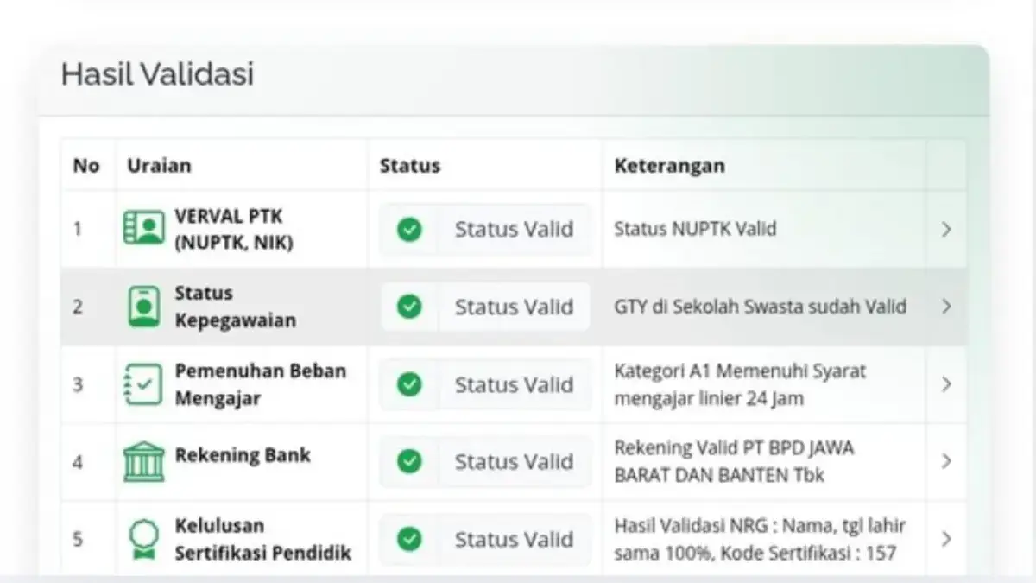
Task: Select the Kelulusan Sertifikasi Pendidik medal icon
Action: coord(143,537)
